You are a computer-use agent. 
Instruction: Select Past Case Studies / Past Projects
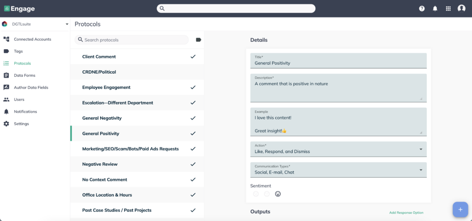[137, 210]
